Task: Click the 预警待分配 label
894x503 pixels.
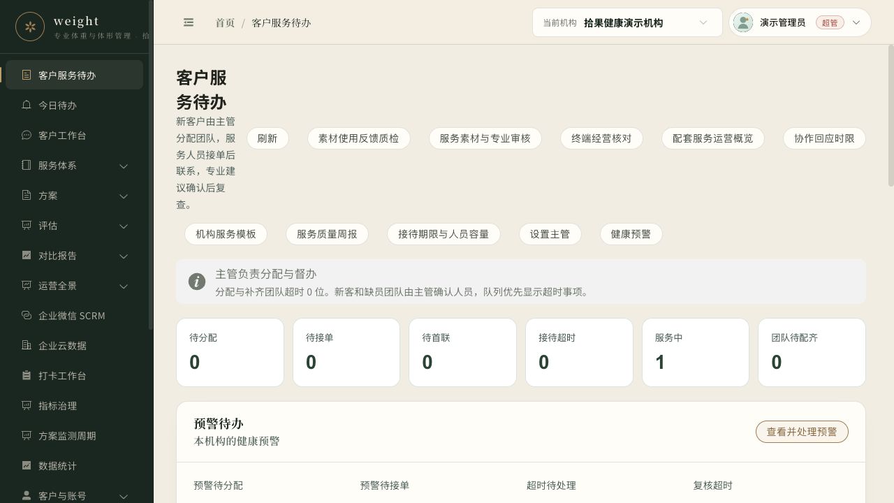Action: point(218,486)
